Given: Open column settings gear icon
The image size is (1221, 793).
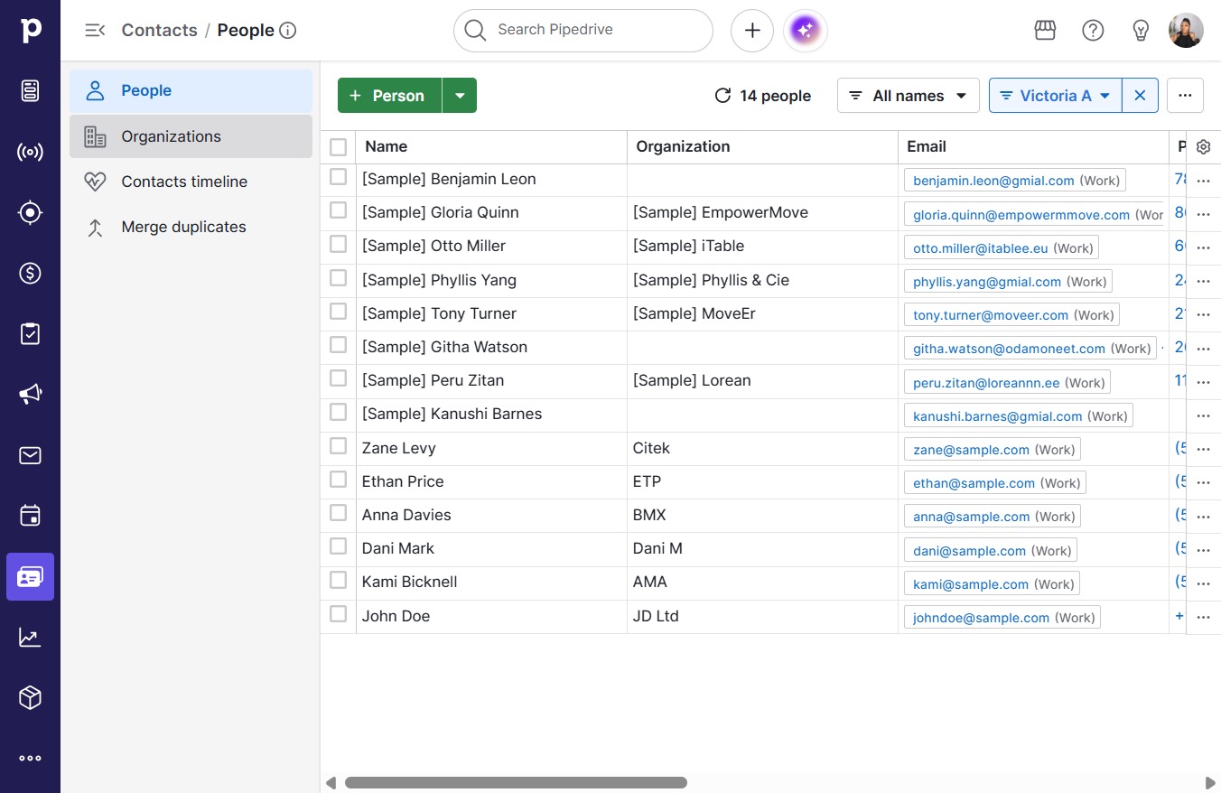Looking at the screenshot, I should 1203,147.
